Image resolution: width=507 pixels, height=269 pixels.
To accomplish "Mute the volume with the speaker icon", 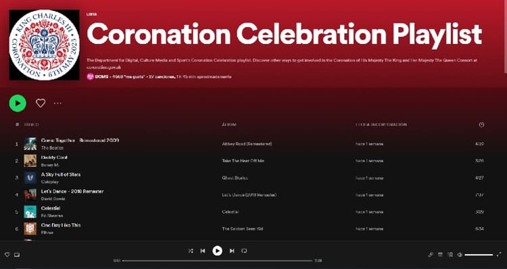I will click(x=460, y=255).
